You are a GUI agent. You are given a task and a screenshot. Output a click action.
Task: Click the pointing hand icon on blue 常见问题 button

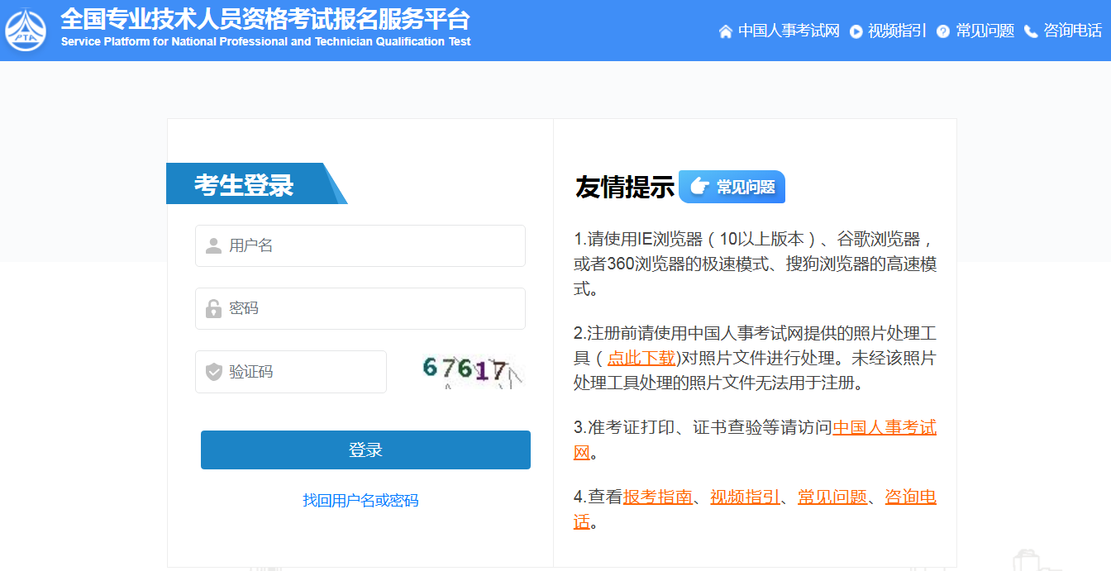tap(699, 187)
